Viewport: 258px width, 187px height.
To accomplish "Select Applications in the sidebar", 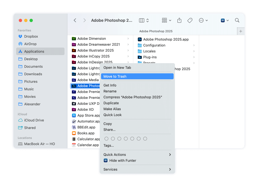I will 40,51.
